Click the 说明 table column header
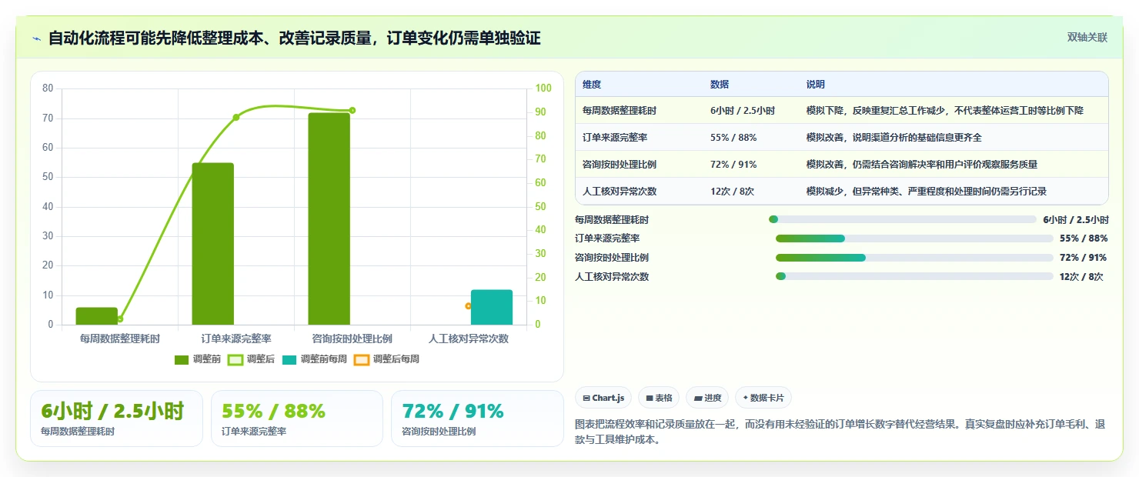 [816, 84]
